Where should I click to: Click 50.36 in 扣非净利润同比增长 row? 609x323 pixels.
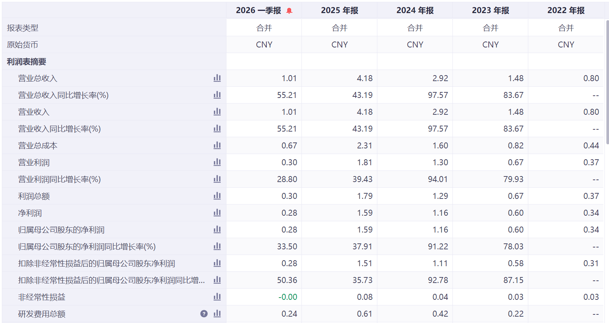(287, 280)
